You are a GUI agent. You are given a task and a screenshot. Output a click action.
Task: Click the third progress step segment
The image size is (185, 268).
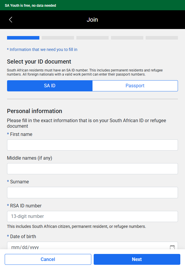tap(92, 38)
